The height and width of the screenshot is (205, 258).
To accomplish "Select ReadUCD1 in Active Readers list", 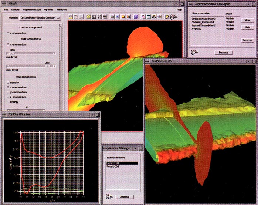I will click(122, 163).
